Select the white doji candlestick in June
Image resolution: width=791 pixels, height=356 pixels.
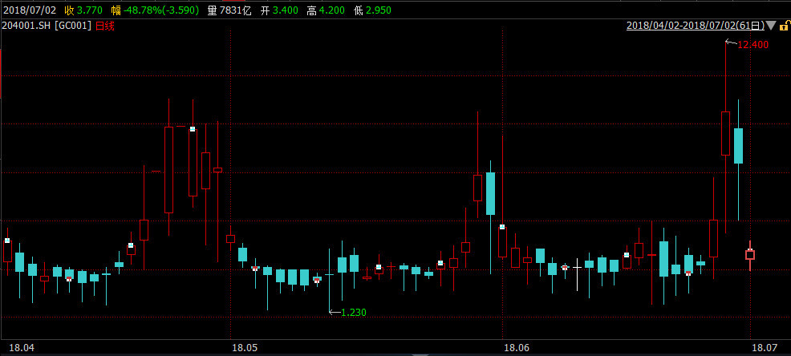pyautogui.click(x=577, y=273)
